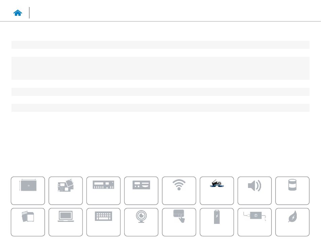This screenshot has height=242, width=321.
Task: Select the speaker audio tile
Action: 254,191
